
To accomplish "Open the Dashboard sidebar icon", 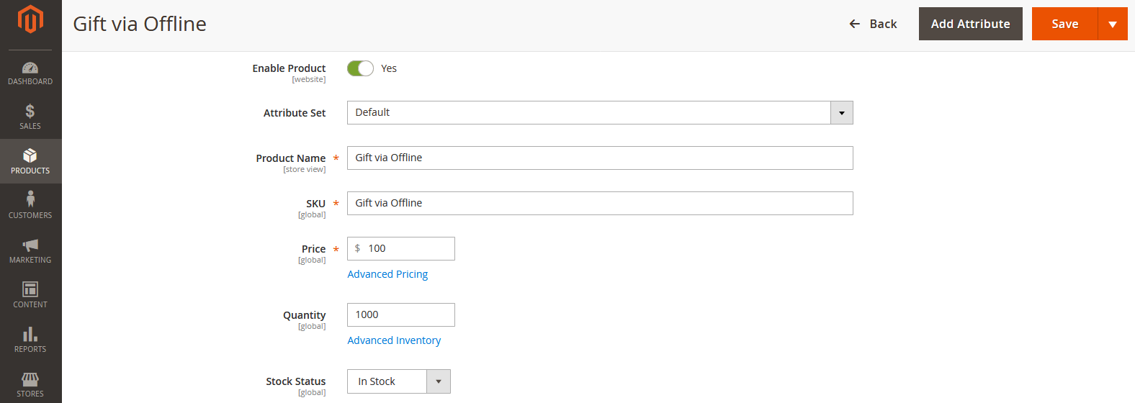I will click(x=30, y=68).
